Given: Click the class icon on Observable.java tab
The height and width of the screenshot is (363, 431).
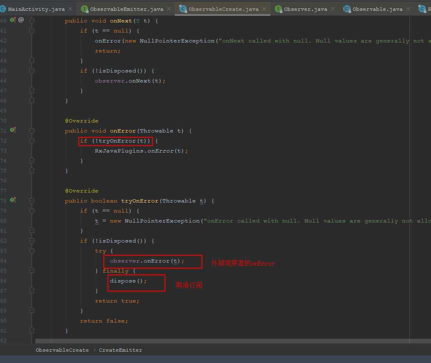Looking at the screenshot, I should pyautogui.click(x=347, y=9).
